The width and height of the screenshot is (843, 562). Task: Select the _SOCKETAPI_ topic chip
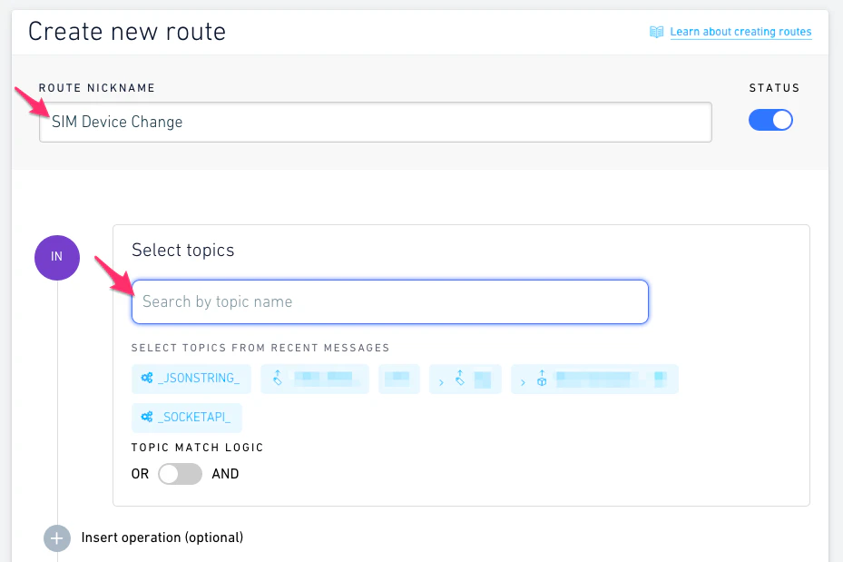click(186, 418)
